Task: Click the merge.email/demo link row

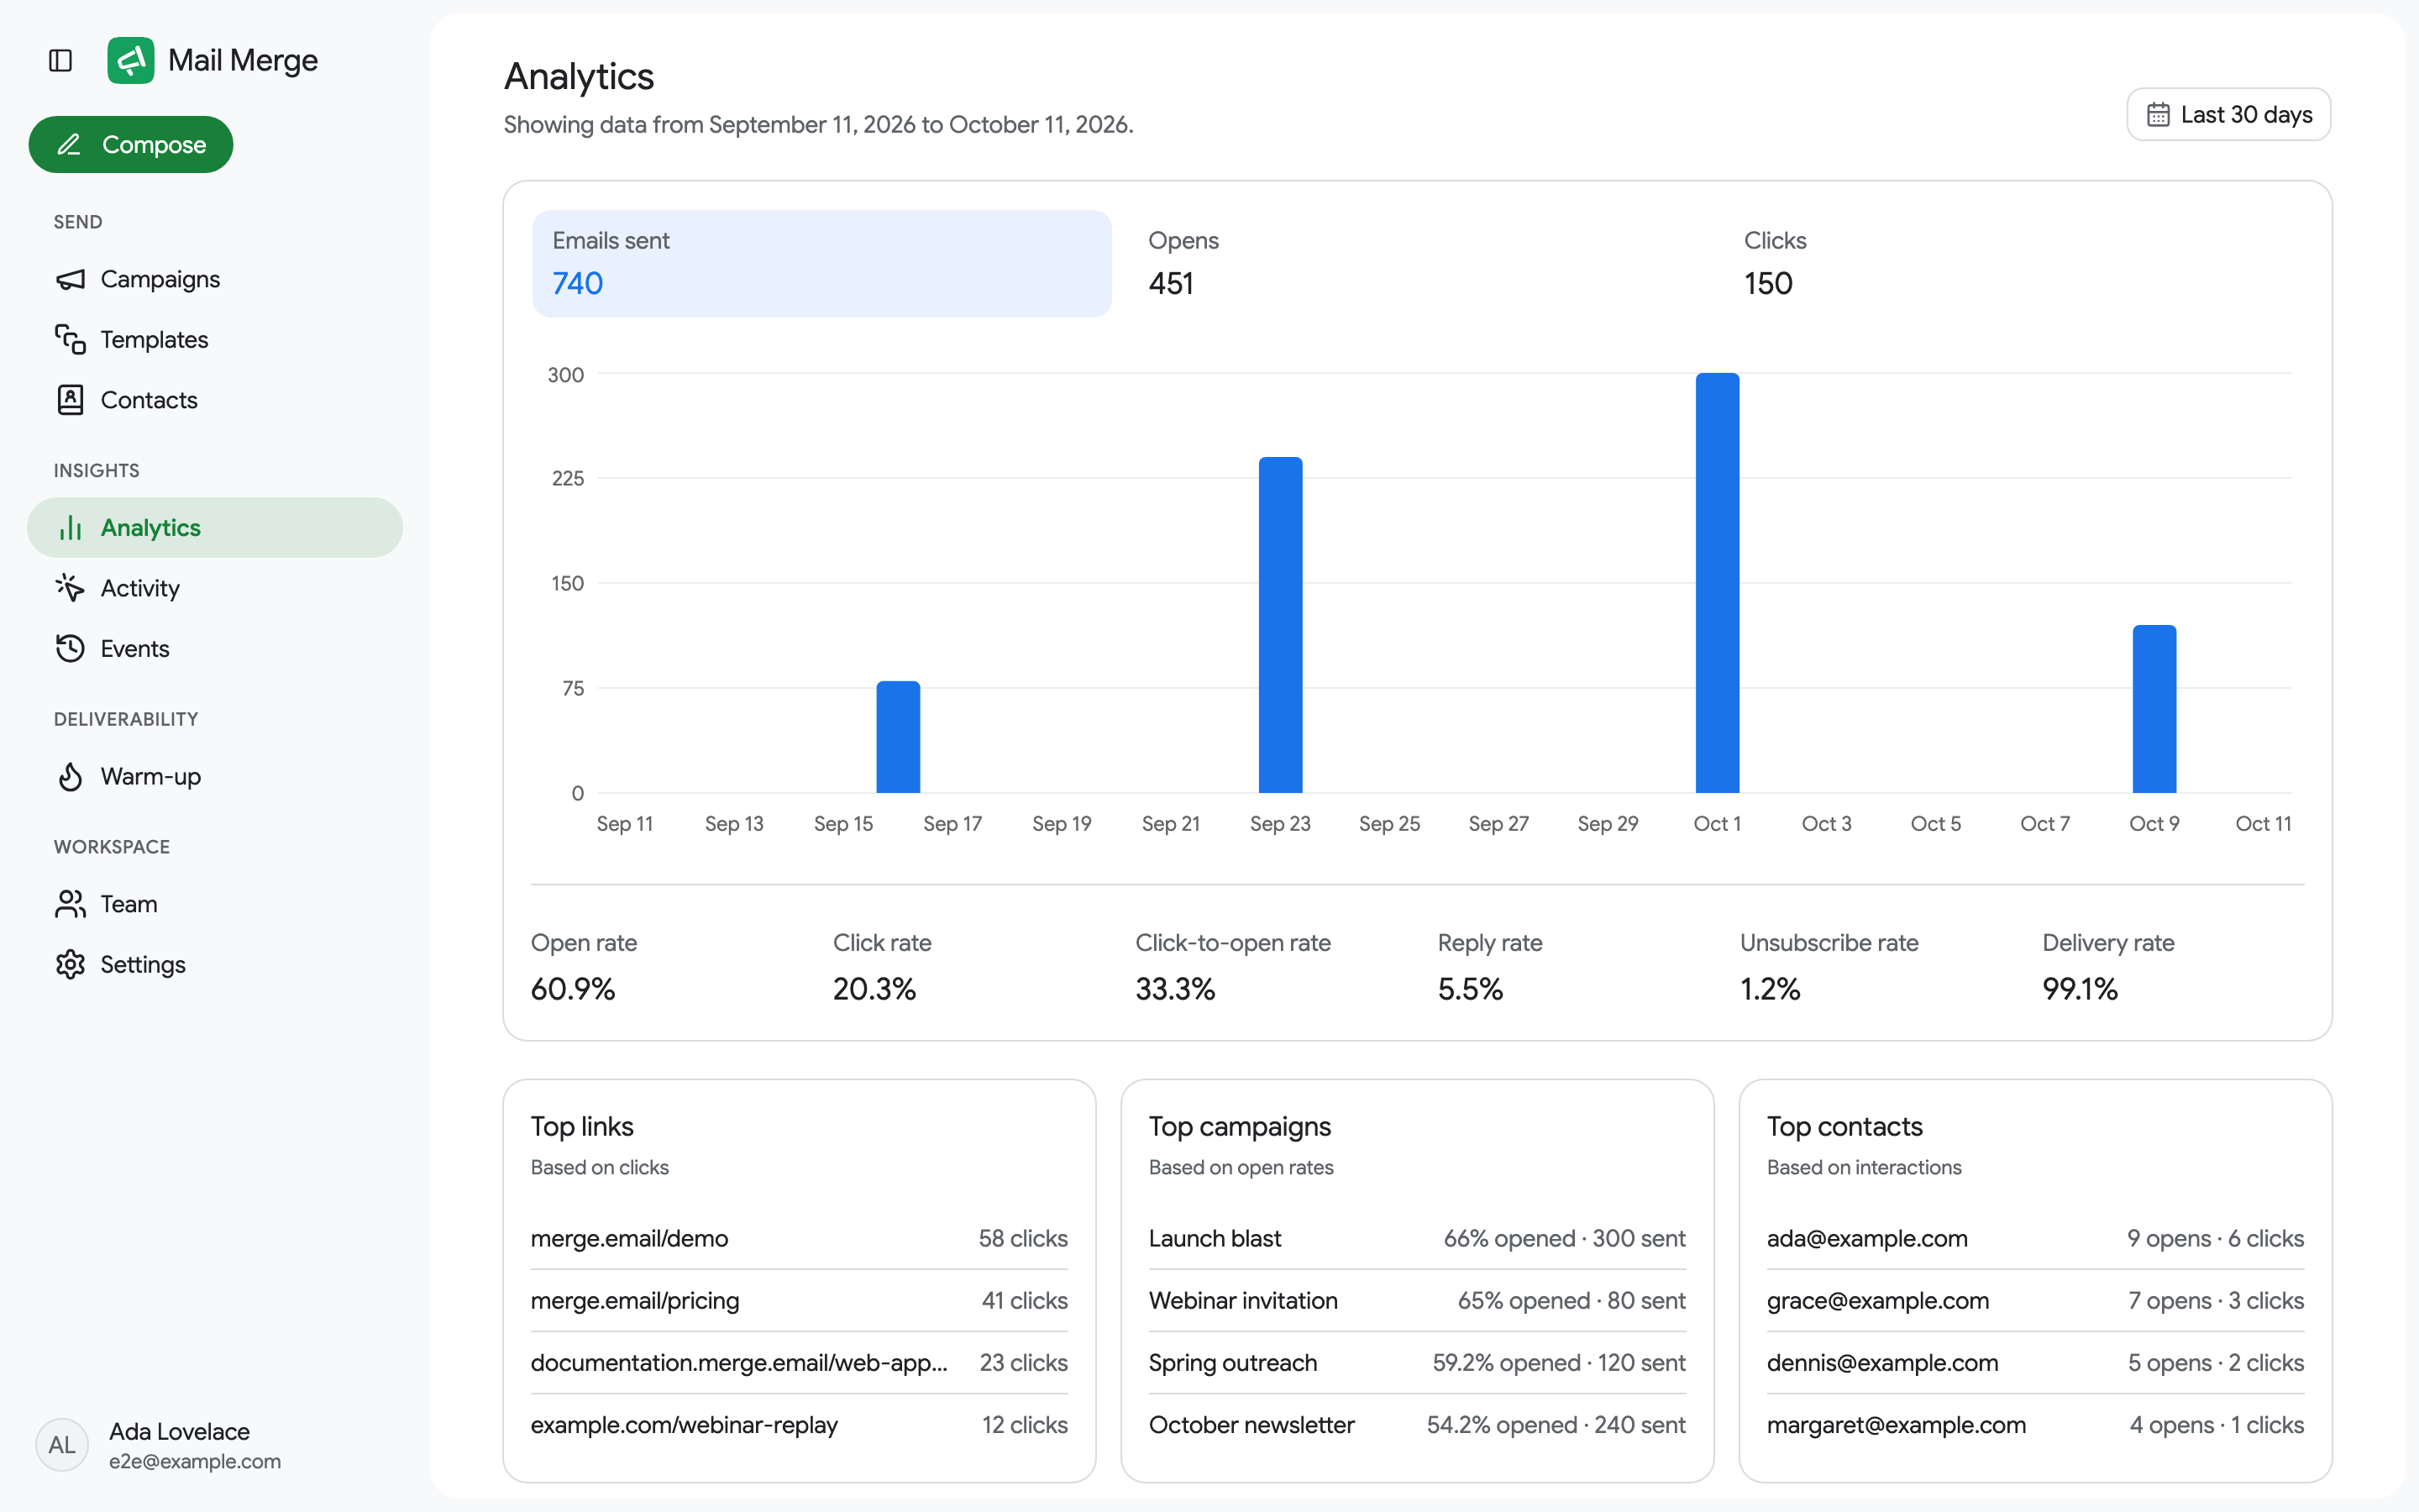Action: (x=799, y=1239)
